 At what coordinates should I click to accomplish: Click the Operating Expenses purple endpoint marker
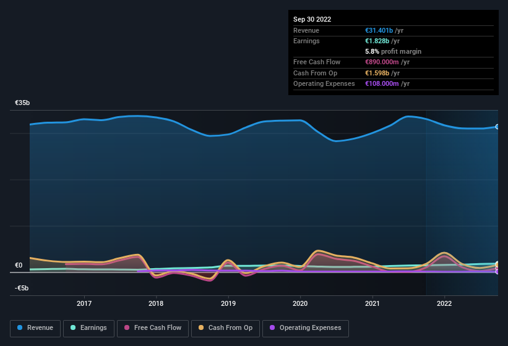(x=497, y=272)
